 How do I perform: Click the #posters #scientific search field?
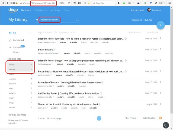pyautogui.click(x=57, y=20)
